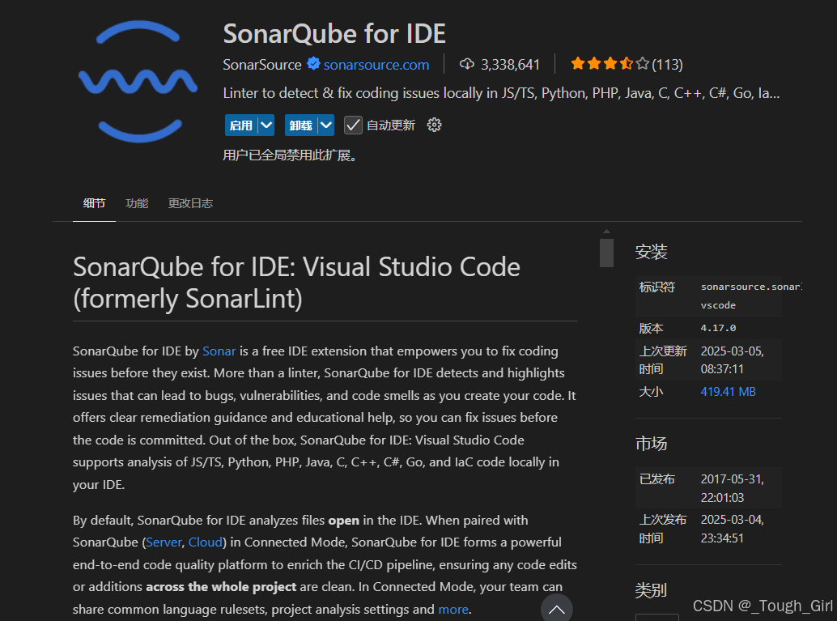
Task: Click the SonarQube for IDE title
Action: 334,33
